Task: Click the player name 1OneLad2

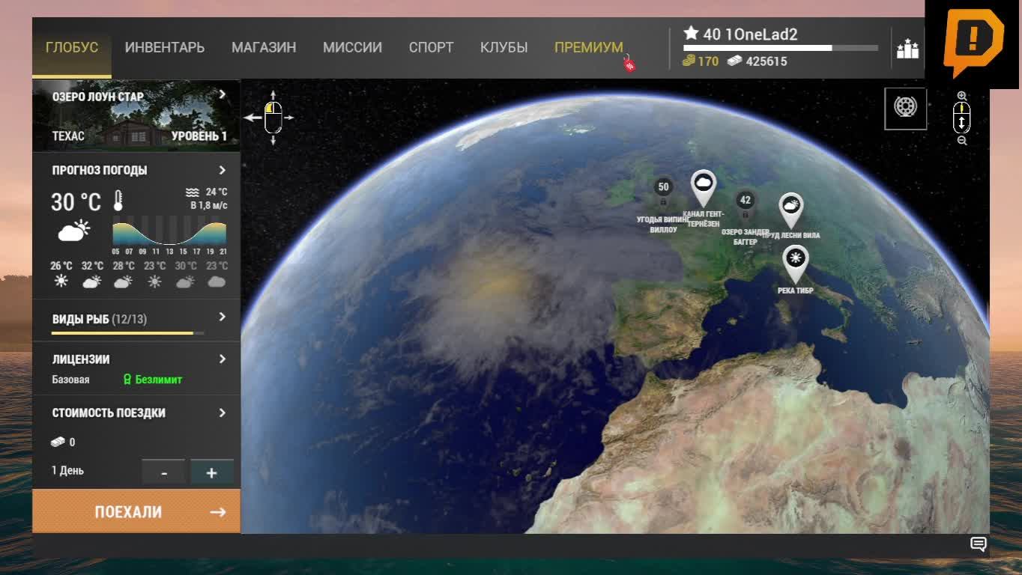Action: point(761,34)
